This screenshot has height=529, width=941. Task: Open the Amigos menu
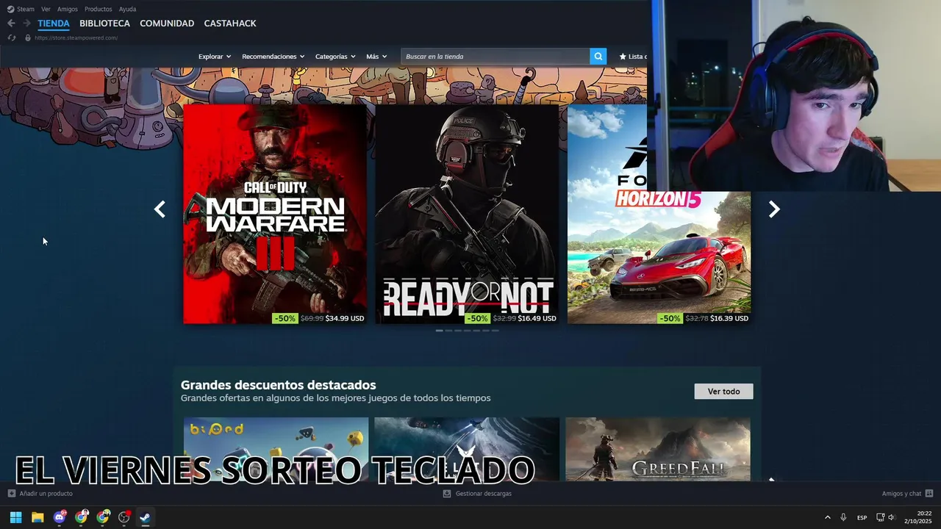(68, 9)
